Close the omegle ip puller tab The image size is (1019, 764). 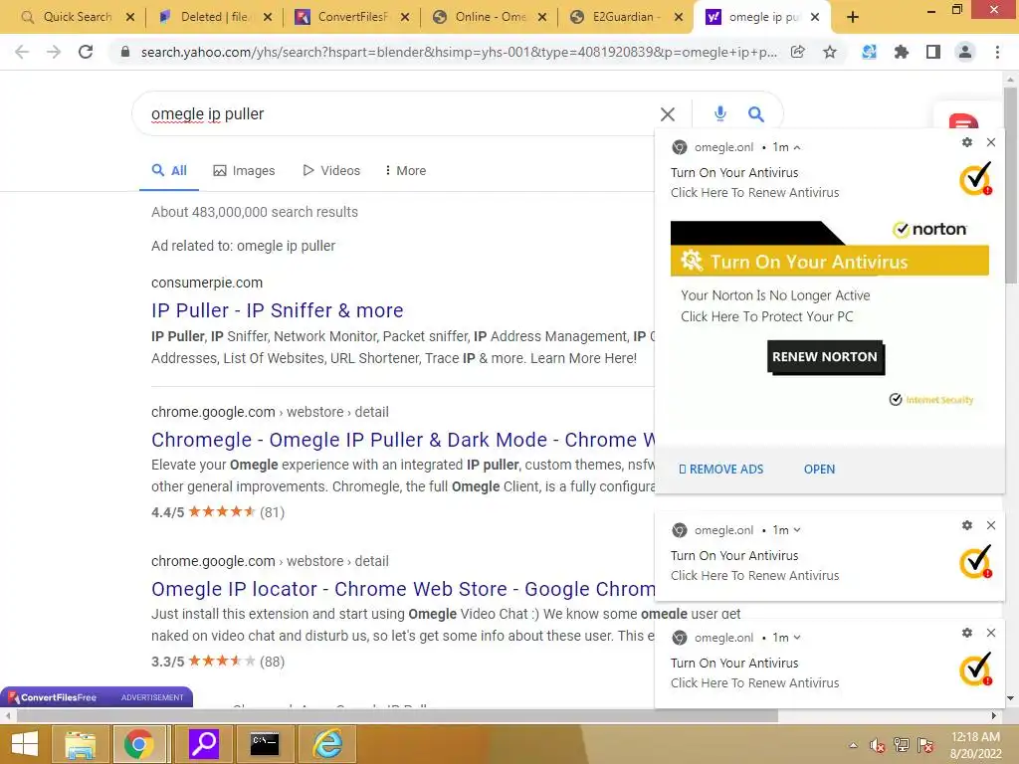tap(816, 17)
